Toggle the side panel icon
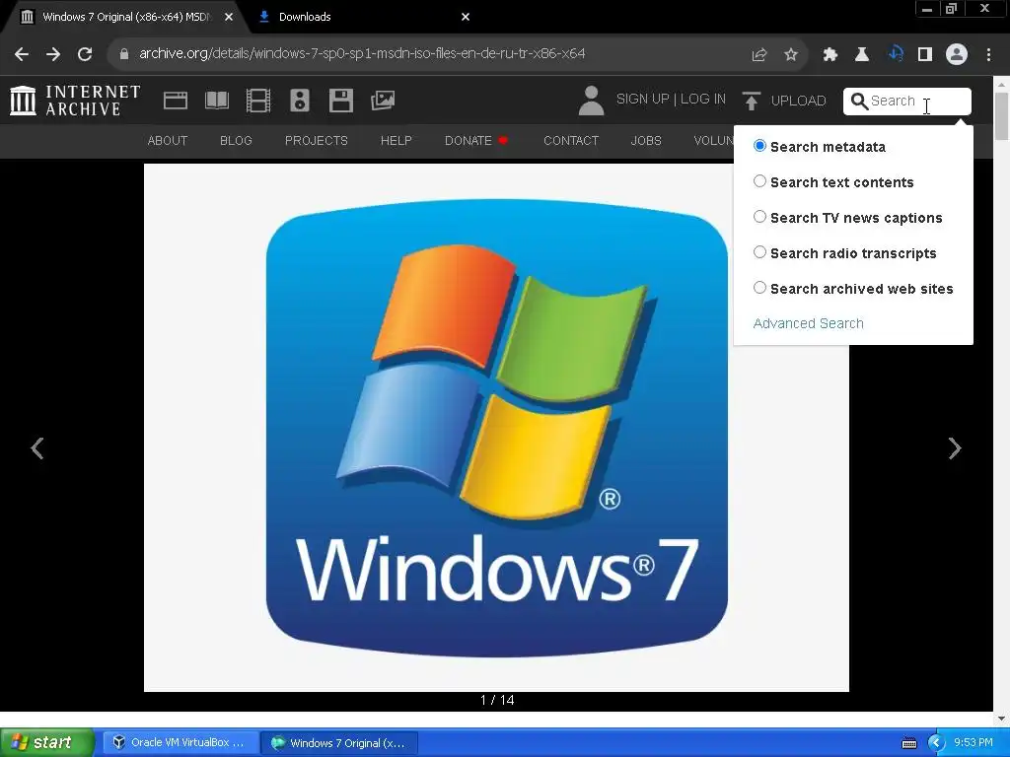 (925, 54)
